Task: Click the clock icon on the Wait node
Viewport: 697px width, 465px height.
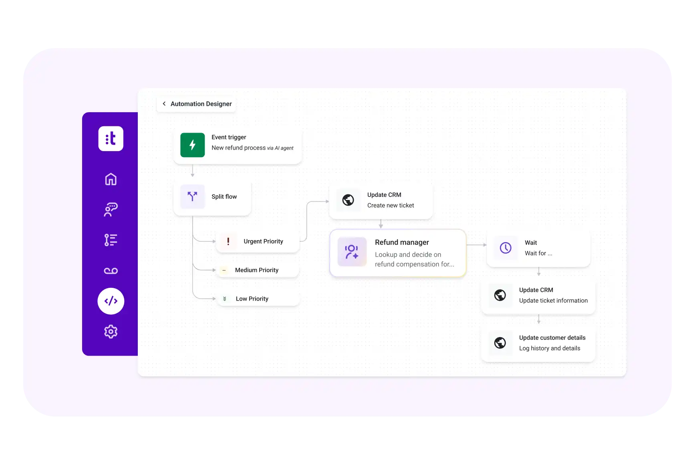Action: 505,248
